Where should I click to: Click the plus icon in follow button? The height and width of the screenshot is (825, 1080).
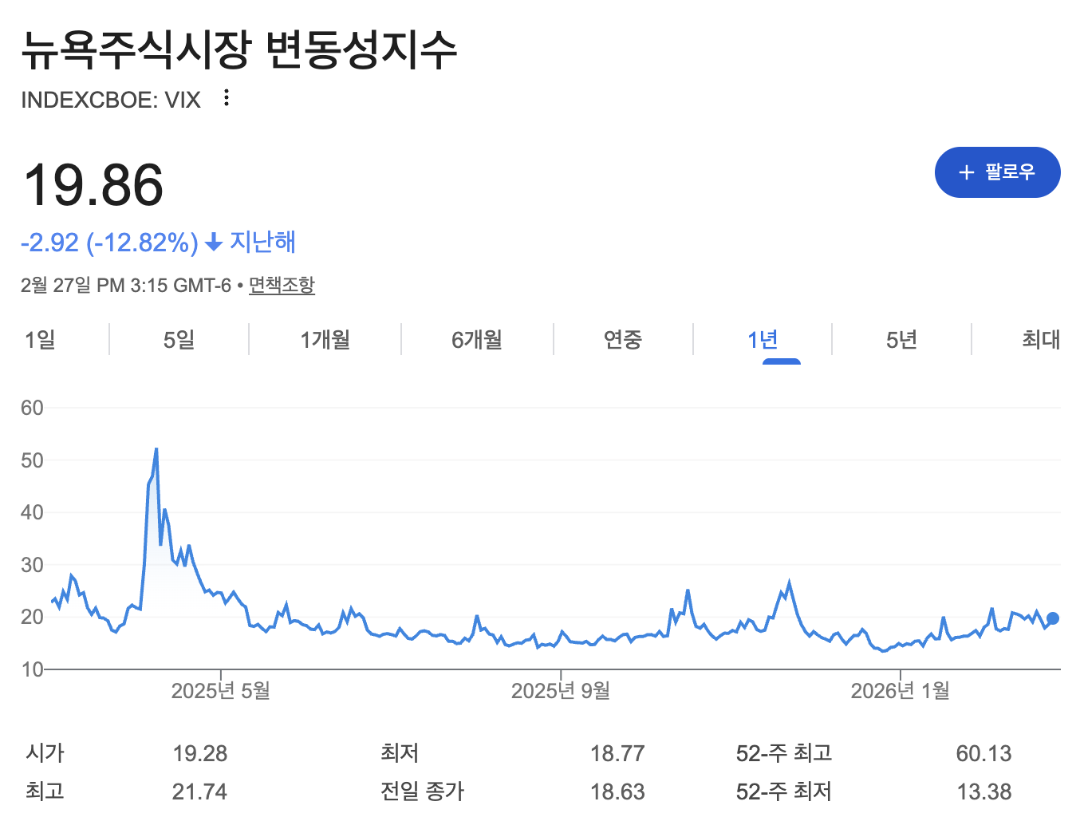967,172
